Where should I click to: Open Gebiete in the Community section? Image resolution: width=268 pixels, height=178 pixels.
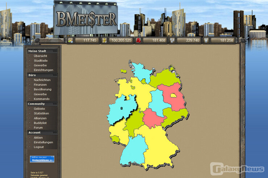pos(39,109)
